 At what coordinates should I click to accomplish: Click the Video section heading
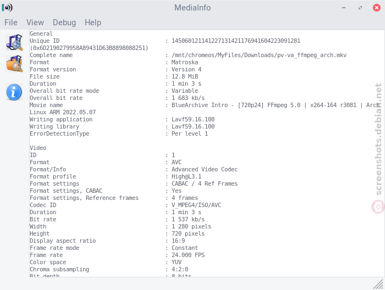(38, 148)
